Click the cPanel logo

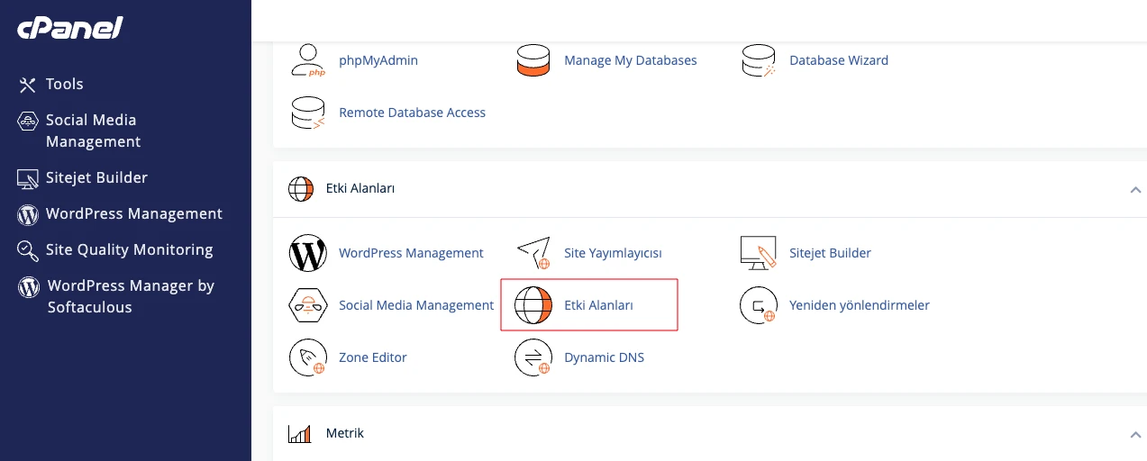click(70, 27)
